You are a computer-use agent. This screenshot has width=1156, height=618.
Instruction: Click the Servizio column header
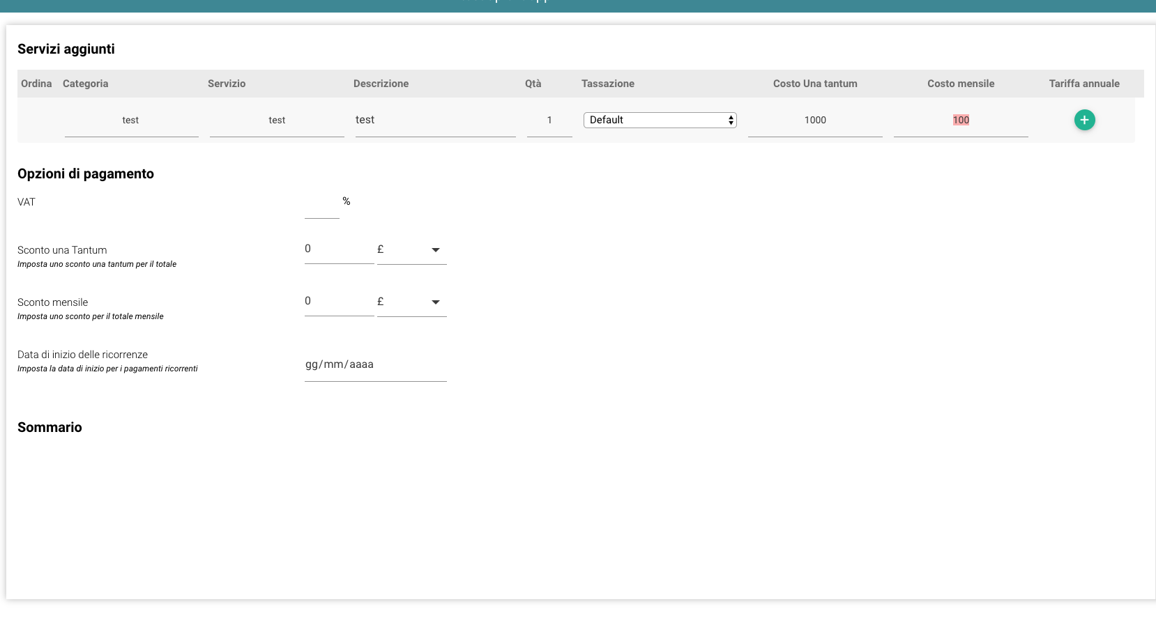coord(227,84)
